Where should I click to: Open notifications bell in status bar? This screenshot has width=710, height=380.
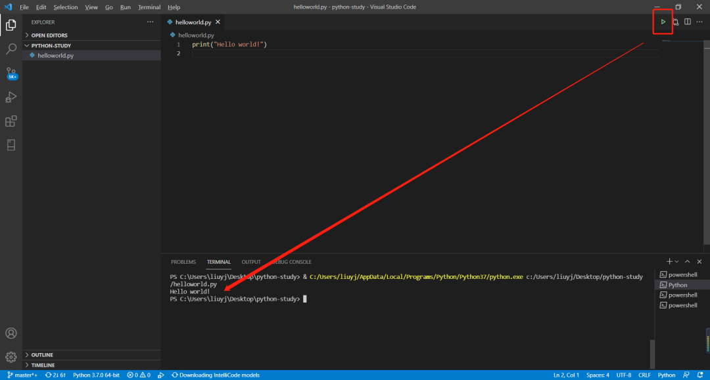(700, 375)
